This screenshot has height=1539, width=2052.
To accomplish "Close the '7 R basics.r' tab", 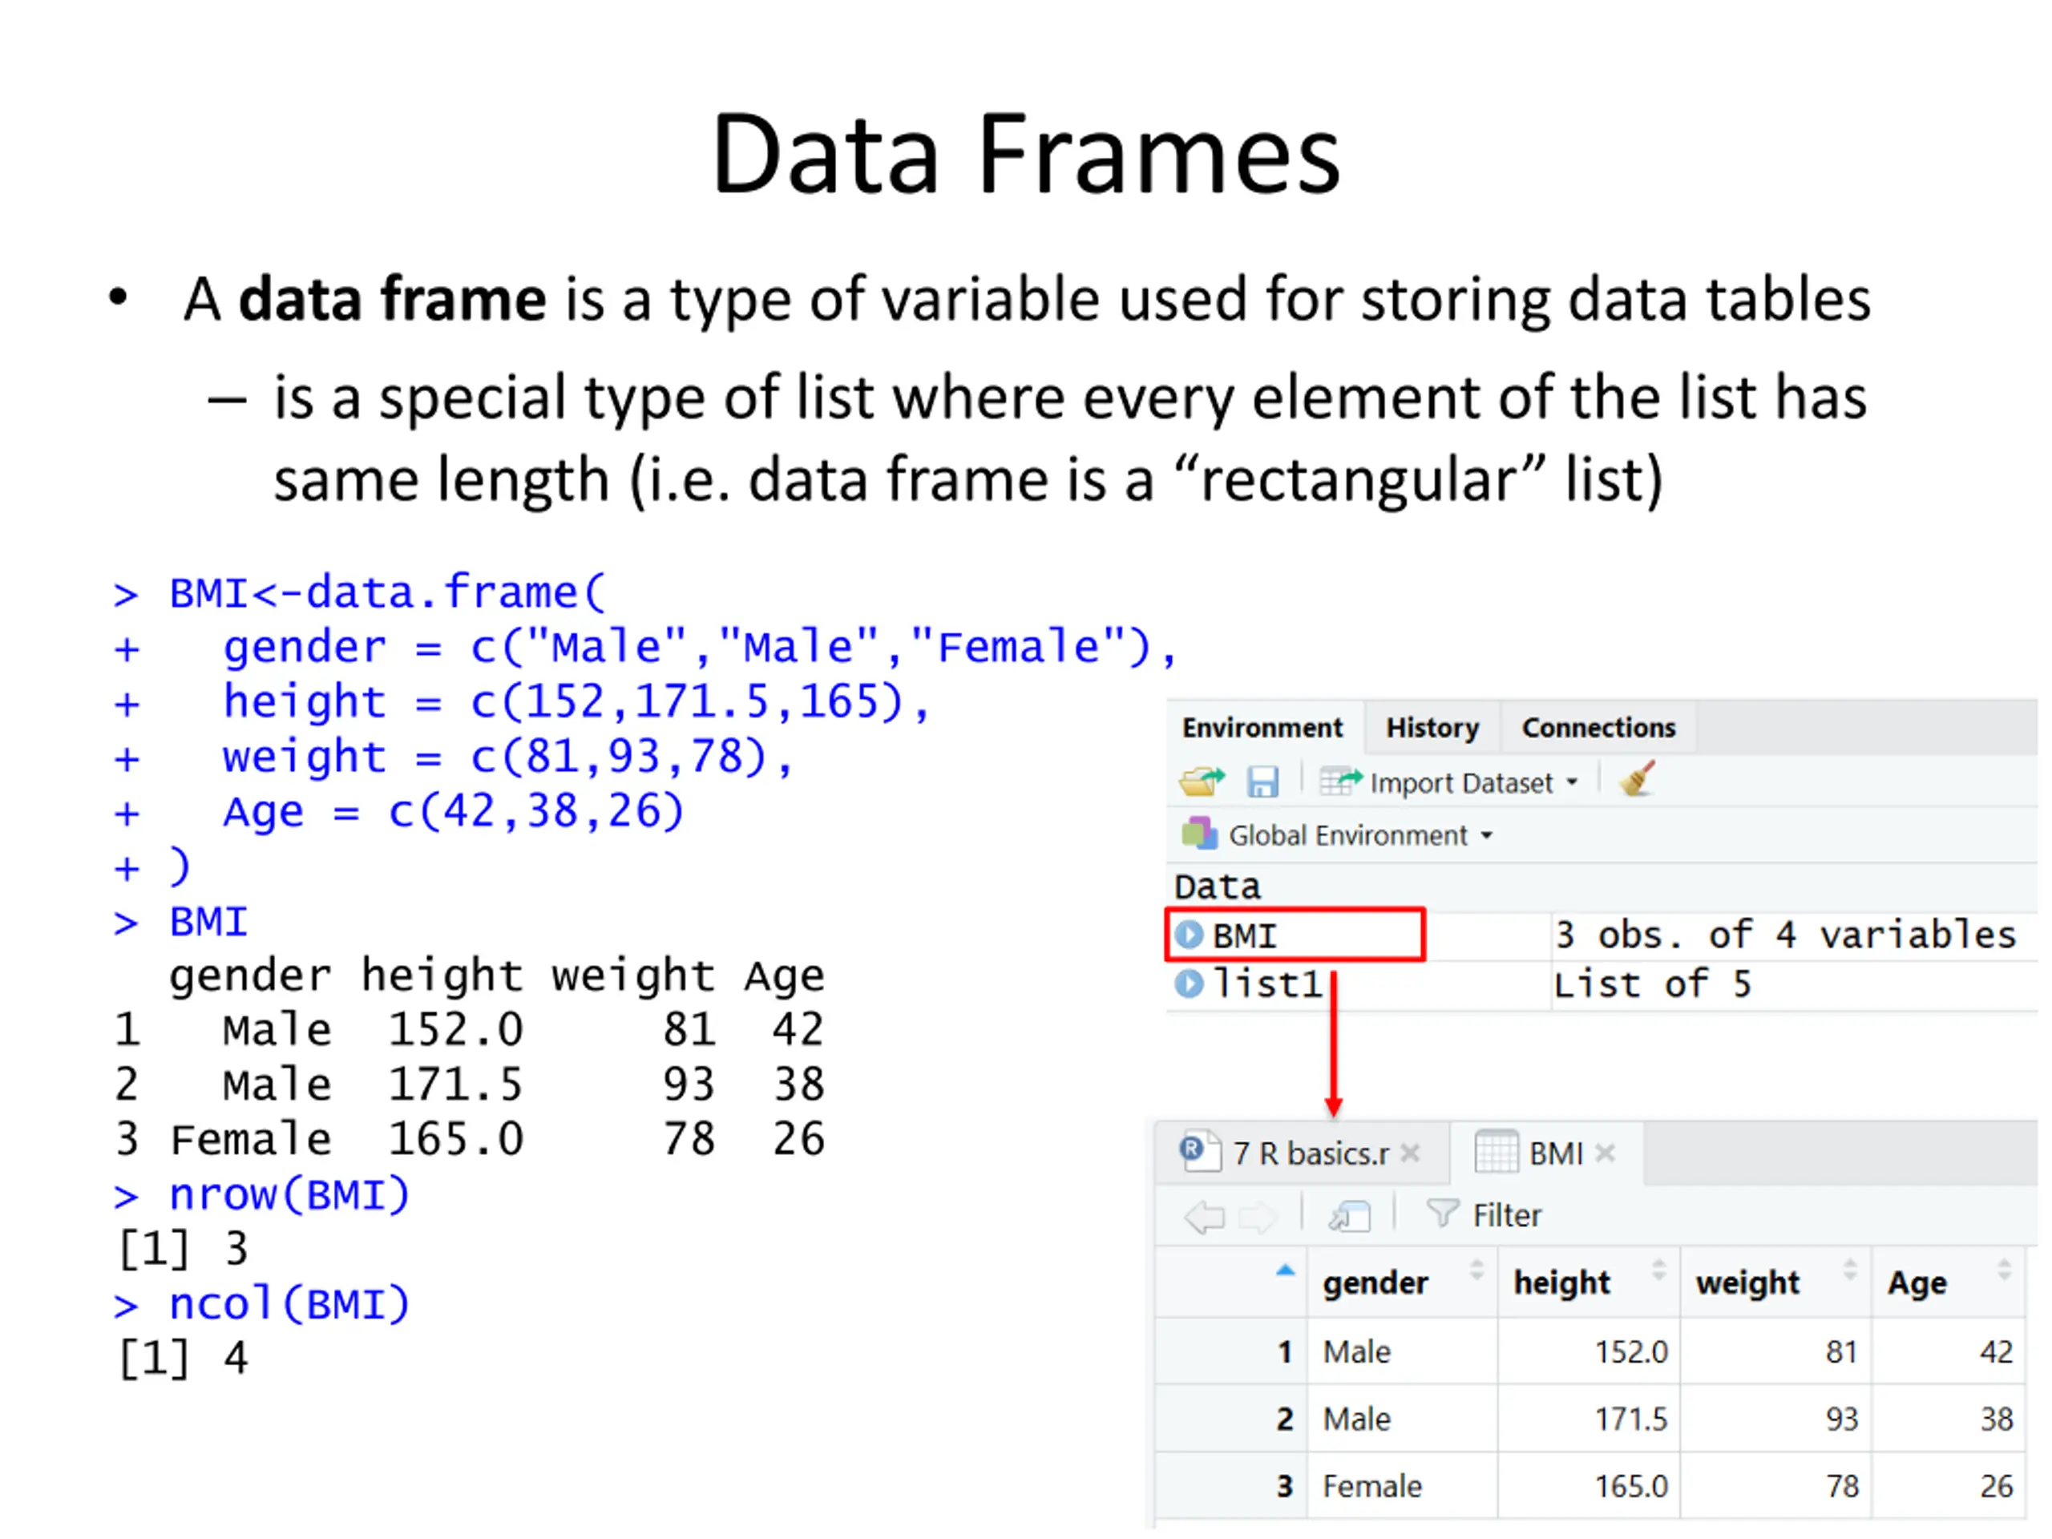I will (1410, 1153).
